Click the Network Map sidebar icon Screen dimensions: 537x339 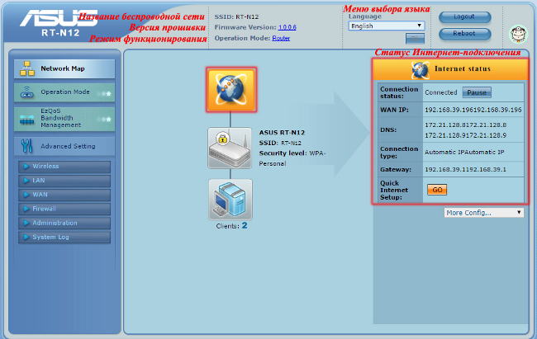tap(27, 68)
